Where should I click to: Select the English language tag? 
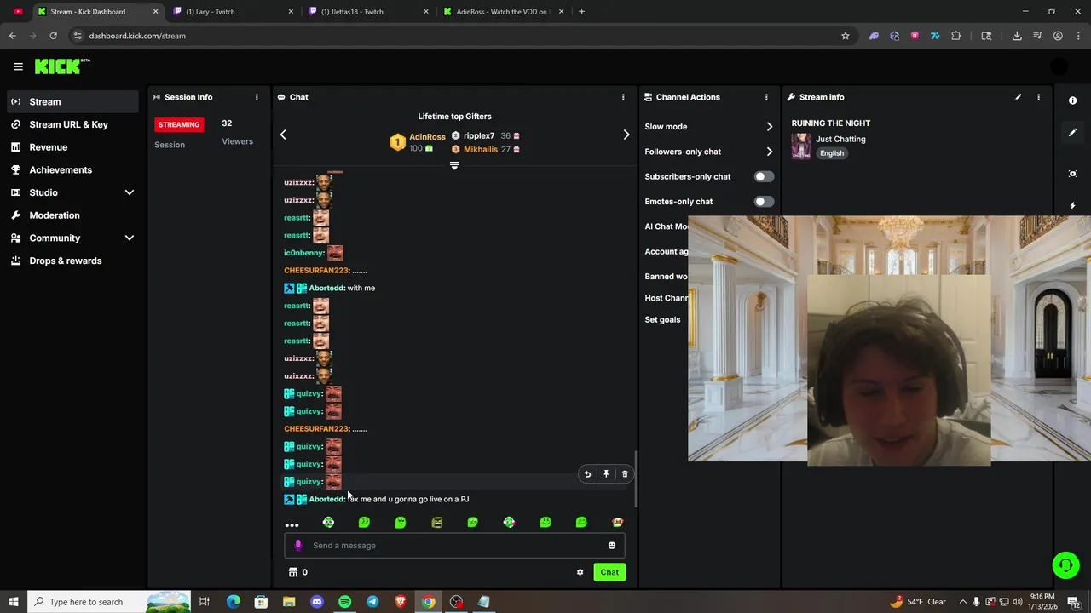click(x=832, y=153)
